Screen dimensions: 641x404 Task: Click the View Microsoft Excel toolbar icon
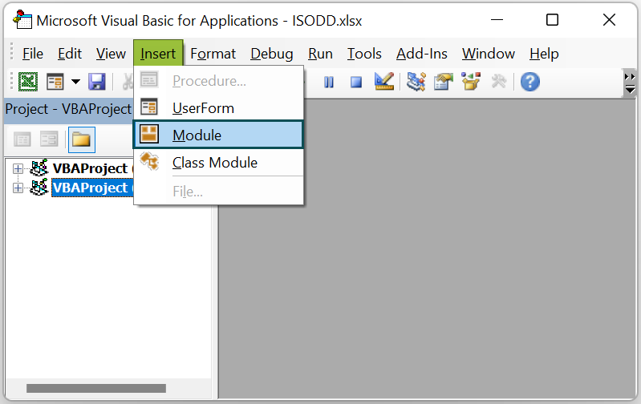(x=28, y=82)
